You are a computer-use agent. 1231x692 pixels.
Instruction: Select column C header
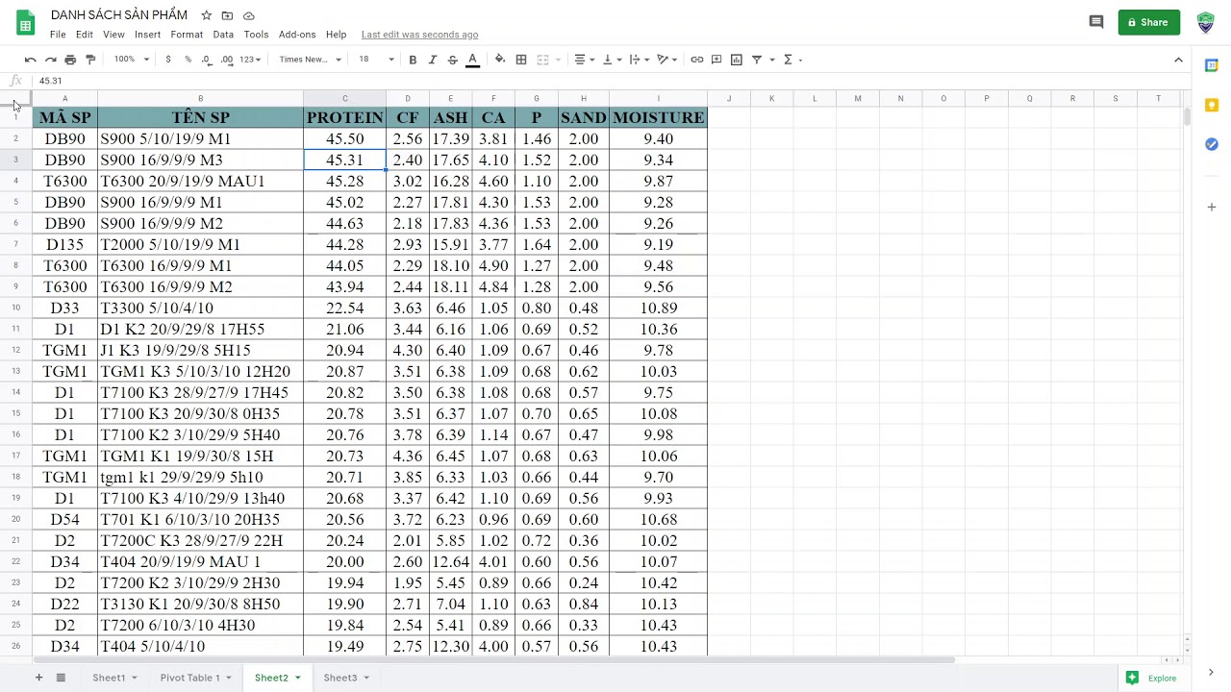(345, 98)
